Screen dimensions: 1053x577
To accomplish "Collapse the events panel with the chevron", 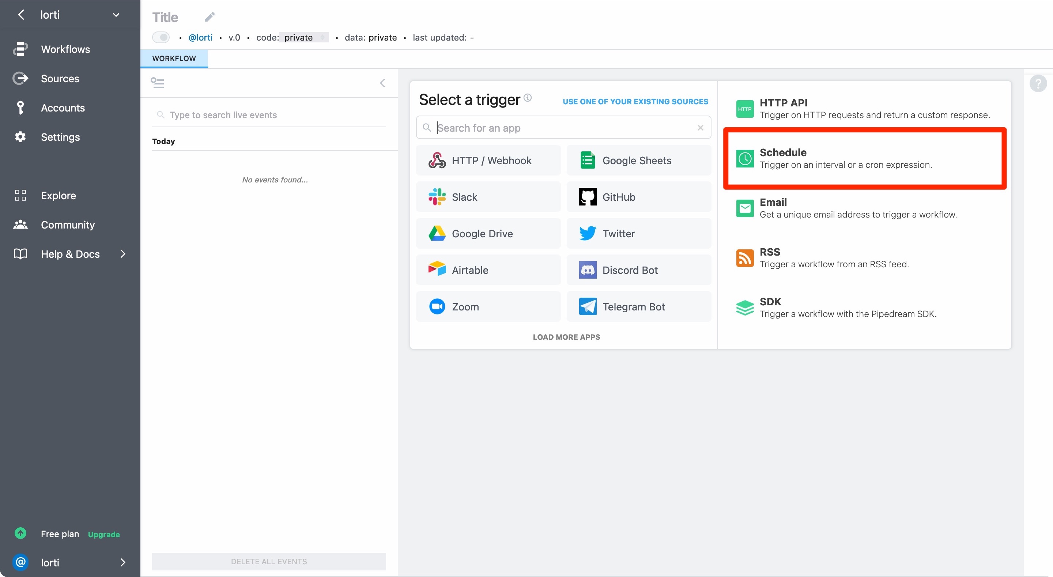I will pos(382,83).
